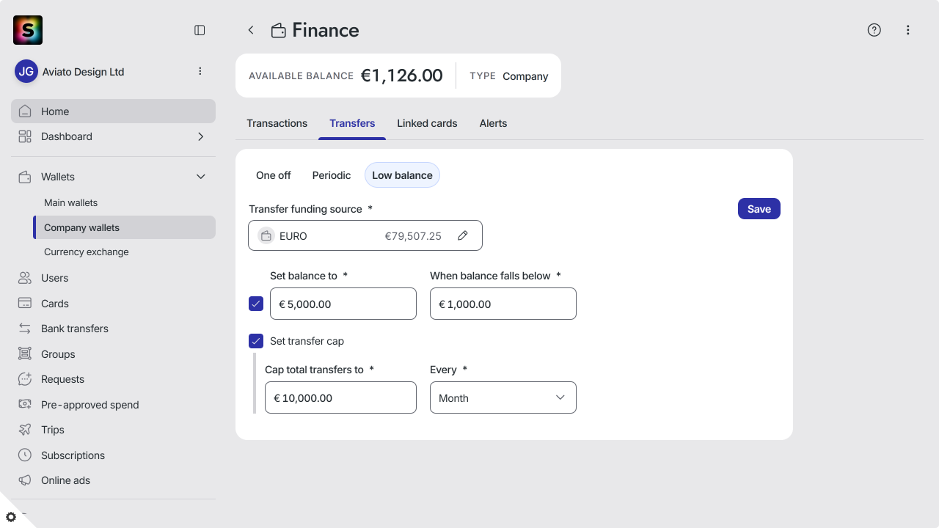Open the settings gear in corner

pos(11,517)
